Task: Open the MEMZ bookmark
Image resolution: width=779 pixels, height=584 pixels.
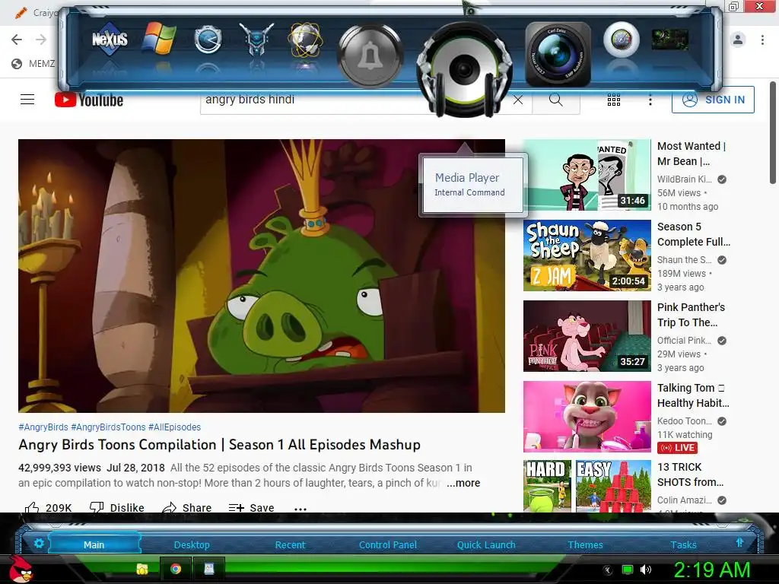Action: click(33, 64)
